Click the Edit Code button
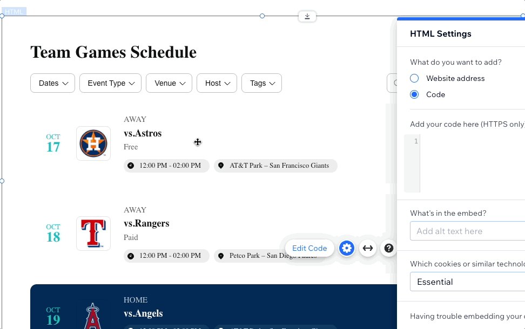 point(309,248)
